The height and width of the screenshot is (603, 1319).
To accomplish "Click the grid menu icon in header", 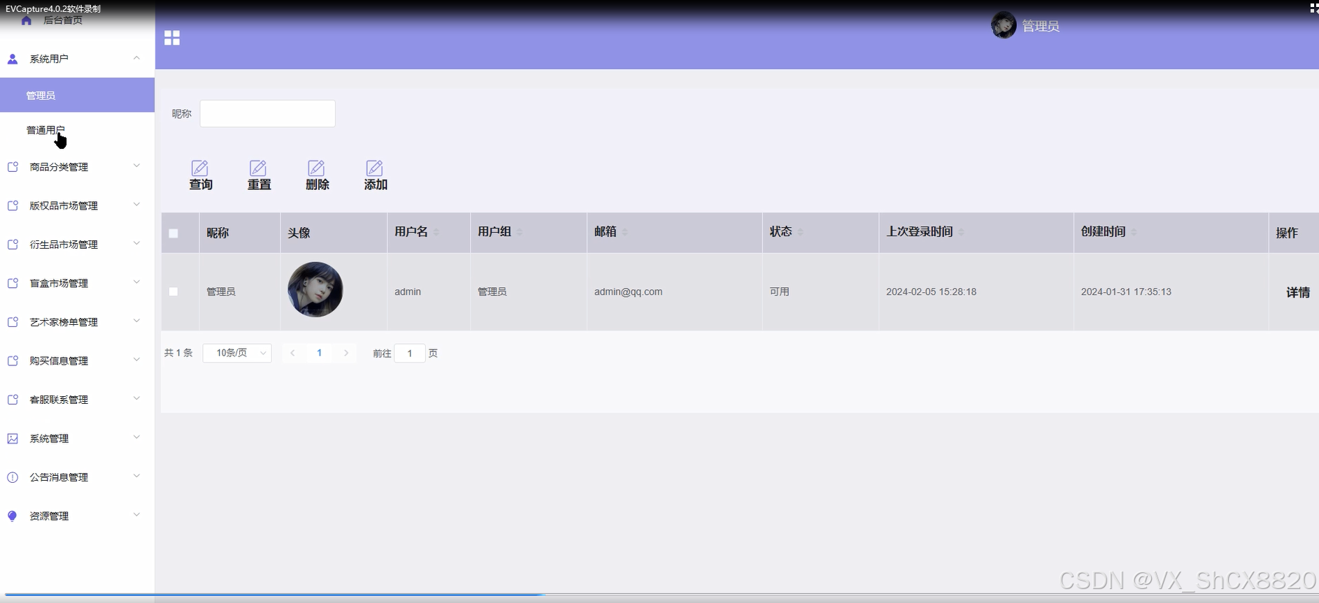I will [x=172, y=38].
